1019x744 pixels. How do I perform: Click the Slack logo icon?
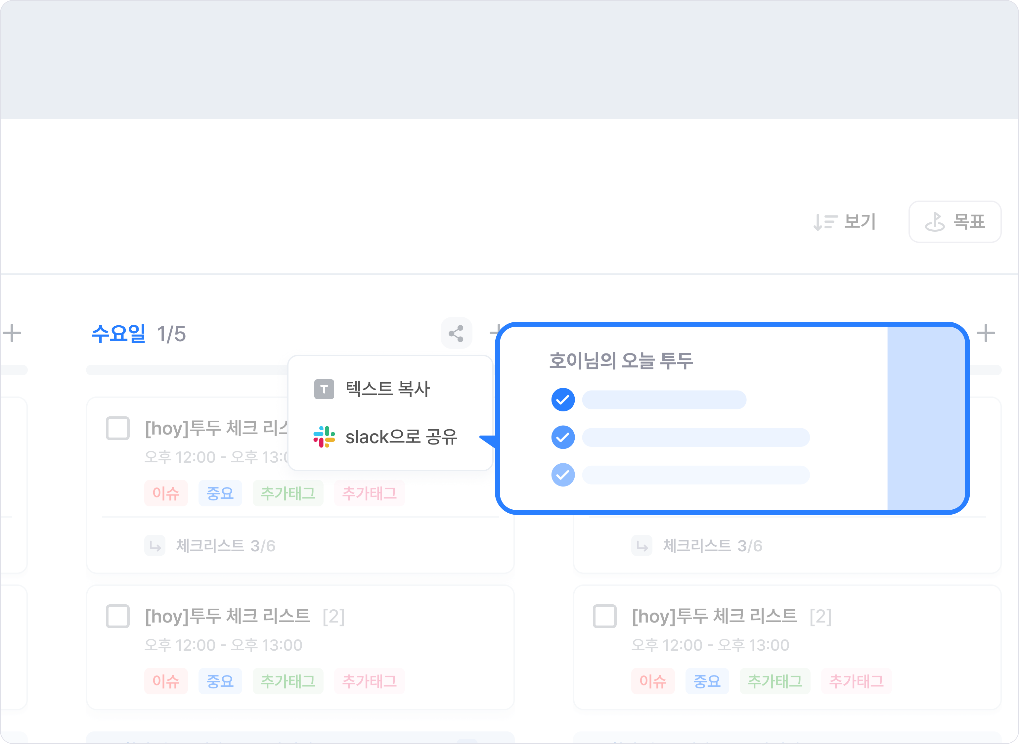[x=324, y=437]
